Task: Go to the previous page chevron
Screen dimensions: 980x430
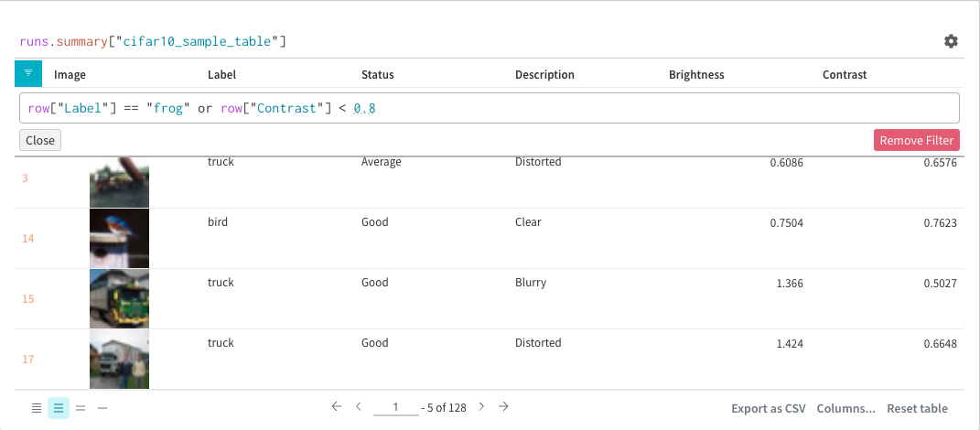Action: tap(359, 406)
